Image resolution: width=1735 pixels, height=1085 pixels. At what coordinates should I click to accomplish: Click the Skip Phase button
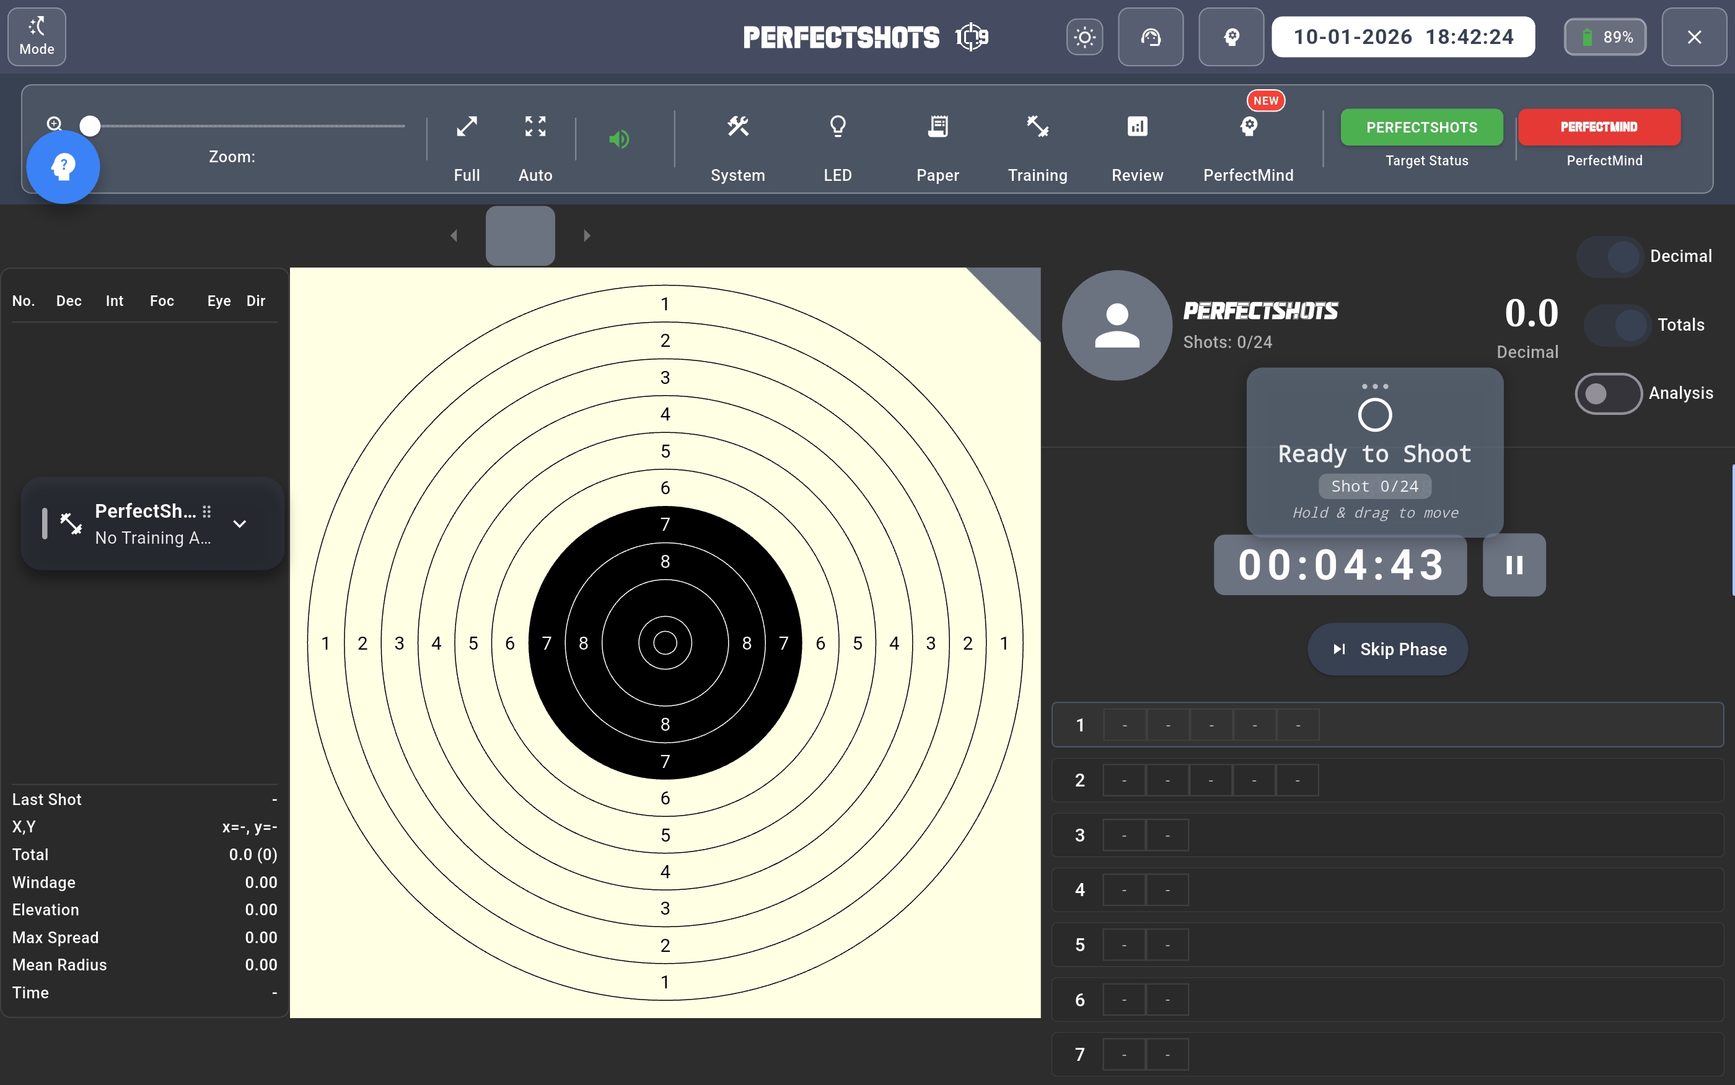tap(1387, 648)
